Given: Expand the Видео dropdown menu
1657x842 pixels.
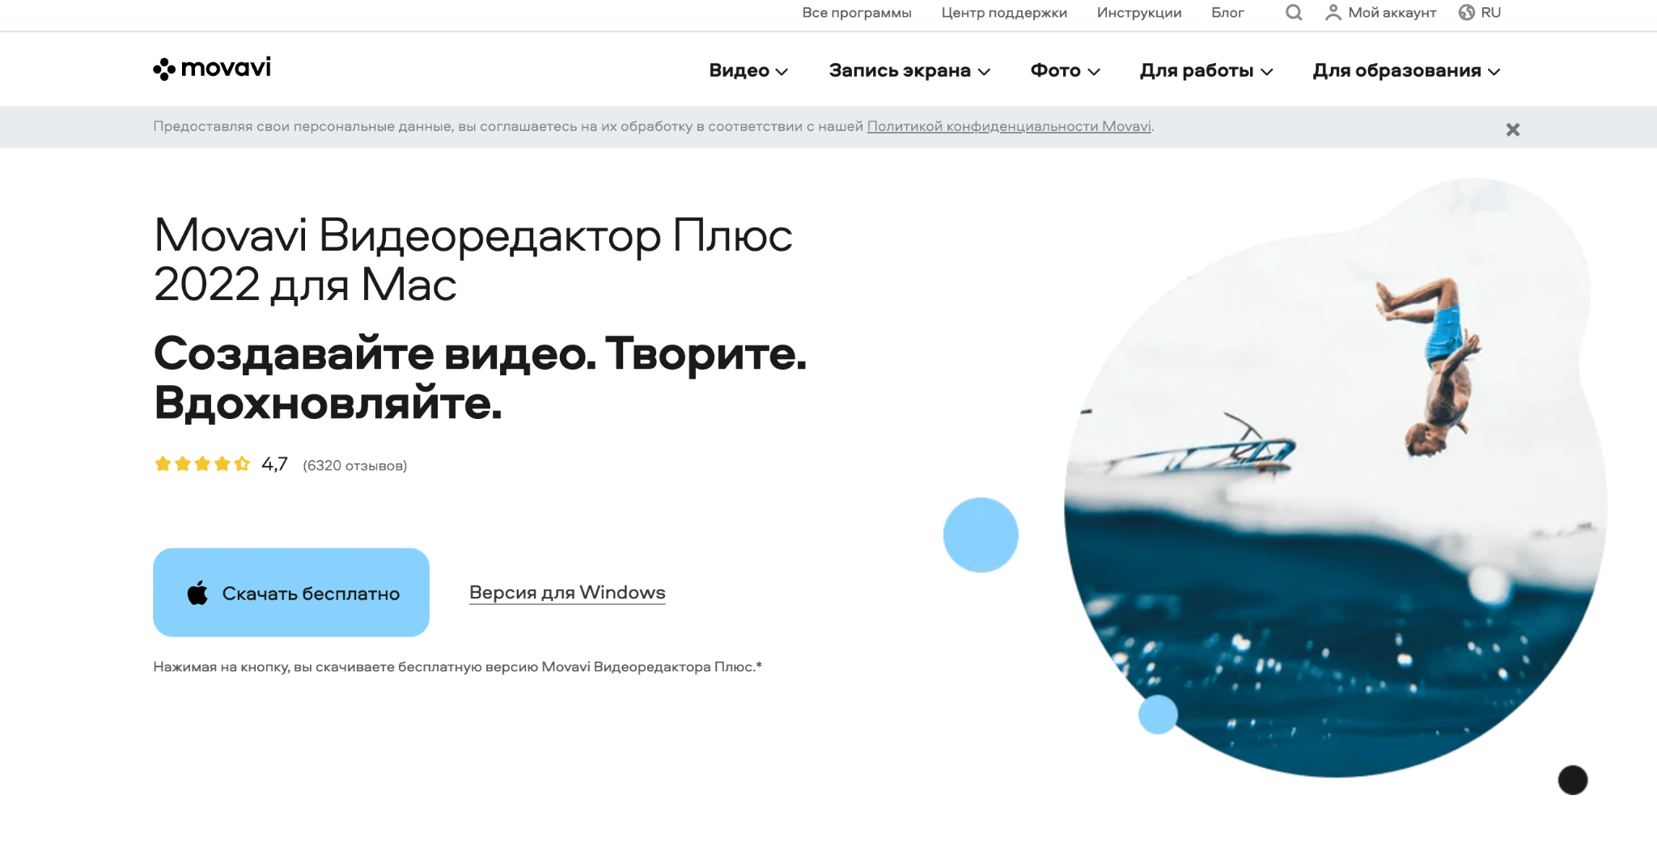Looking at the screenshot, I should click(748, 70).
